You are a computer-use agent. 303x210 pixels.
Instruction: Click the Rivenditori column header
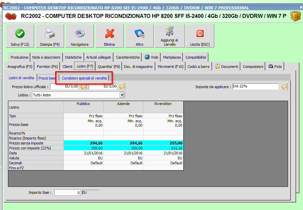point(163,107)
